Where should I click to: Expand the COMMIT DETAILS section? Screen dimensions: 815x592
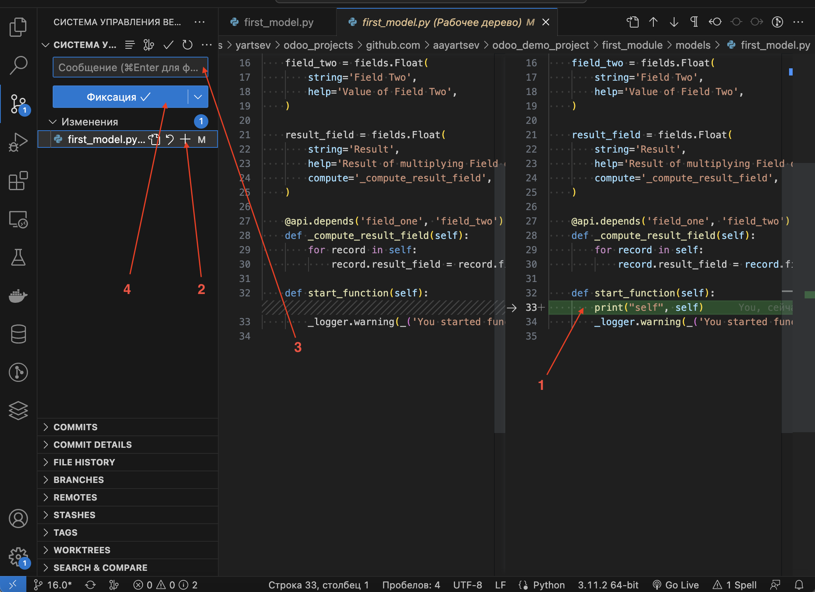tap(128, 445)
